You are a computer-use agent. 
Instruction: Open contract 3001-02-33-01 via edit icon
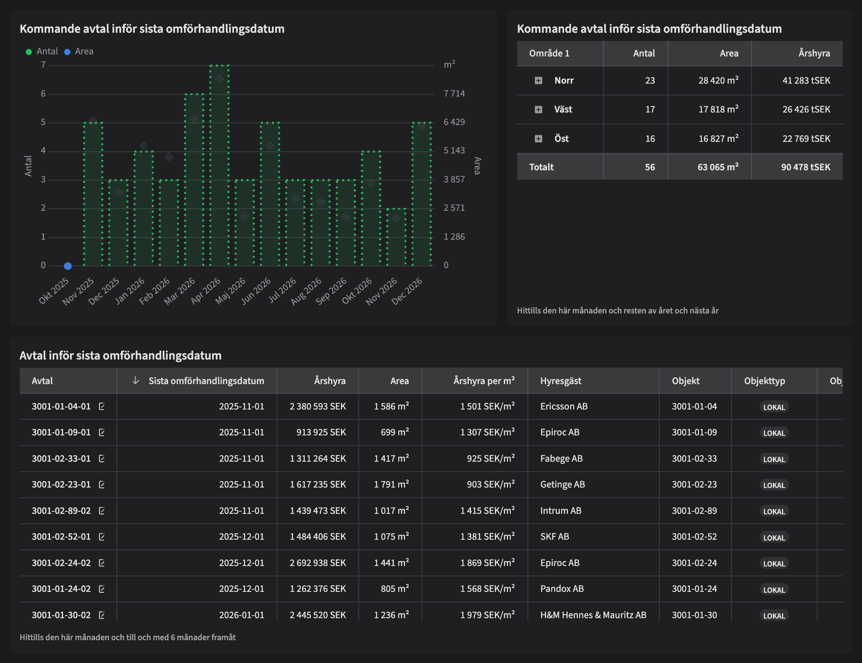102,459
